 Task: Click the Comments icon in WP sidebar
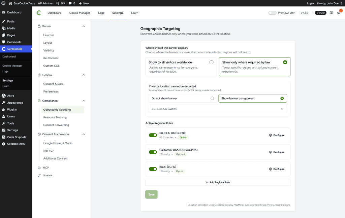pyautogui.click(x=3, y=42)
